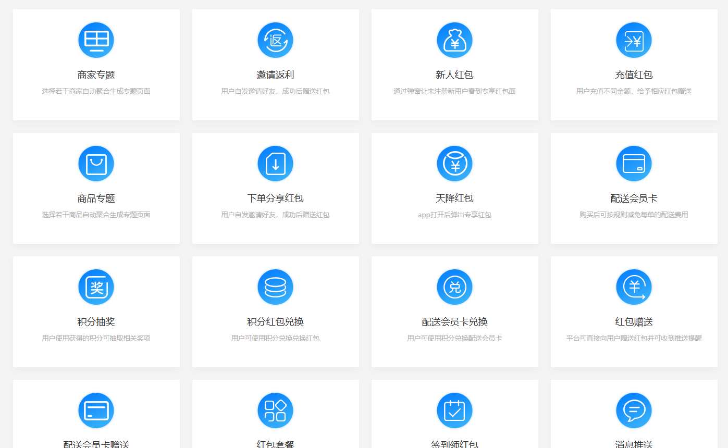
Task: Open the 红包套餐 four-shapes package icon
Action: pos(275,411)
